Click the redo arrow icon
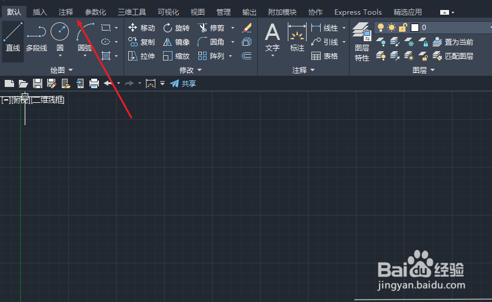492x302 pixels. tap(129, 83)
